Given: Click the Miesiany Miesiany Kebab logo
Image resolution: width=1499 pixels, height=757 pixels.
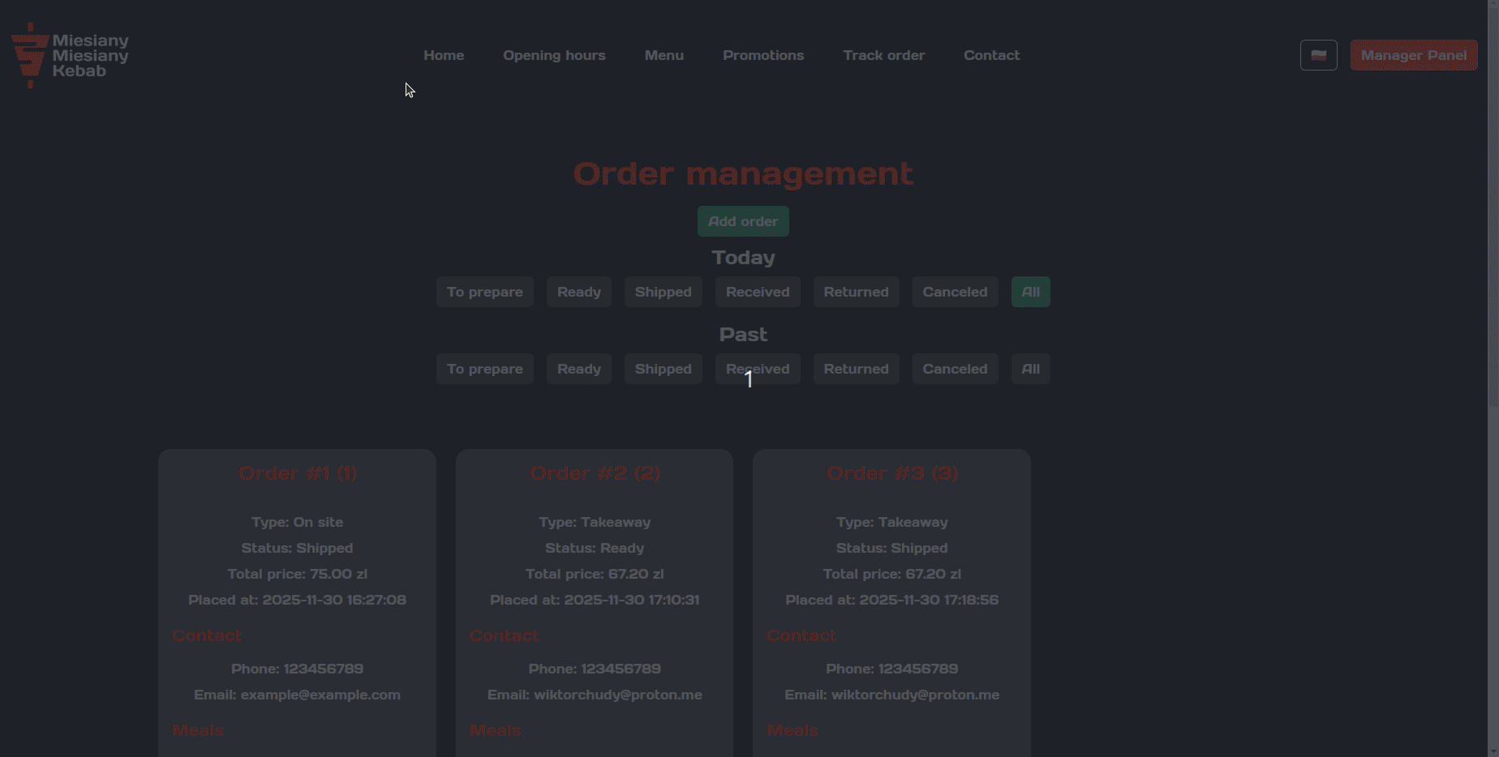Looking at the screenshot, I should 71,55.
